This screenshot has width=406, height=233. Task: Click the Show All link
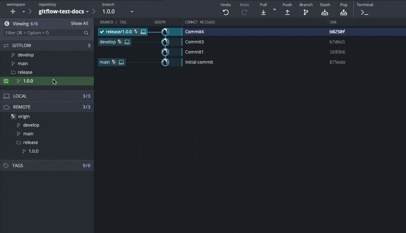coord(79,24)
